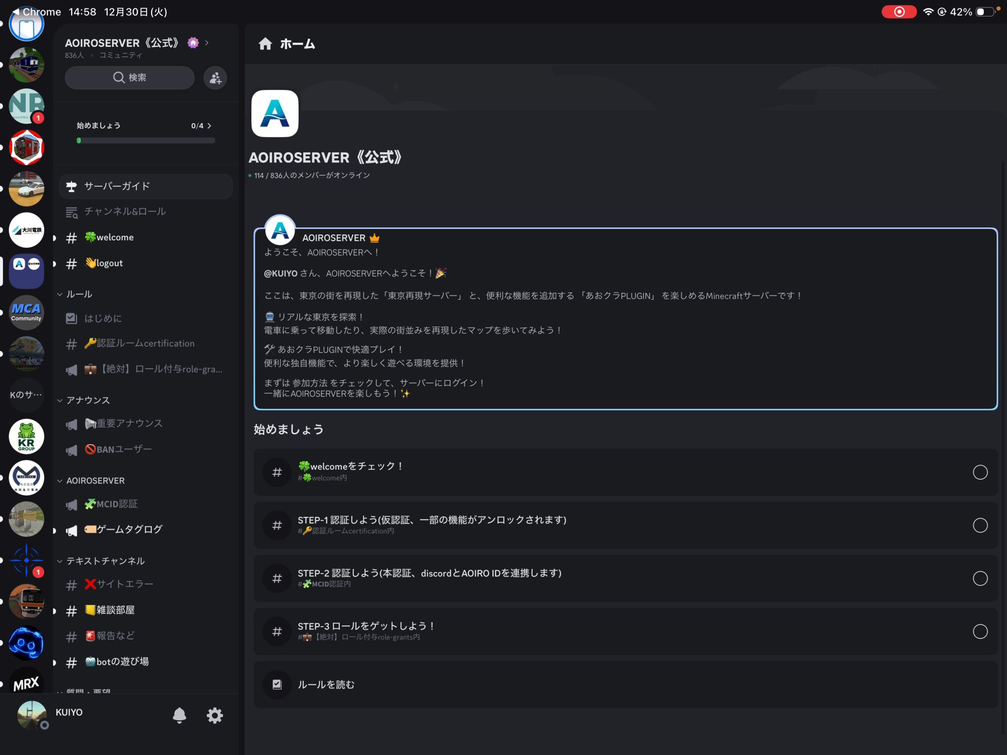Switch to the ホーム tab
Screen dimensions: 1007x755
[x=286, y=44]
